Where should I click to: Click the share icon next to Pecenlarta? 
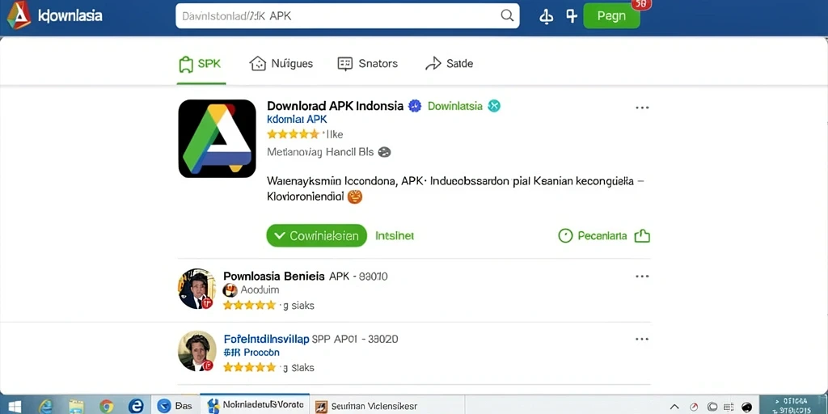pyautogui.click(x=641, y=235)
